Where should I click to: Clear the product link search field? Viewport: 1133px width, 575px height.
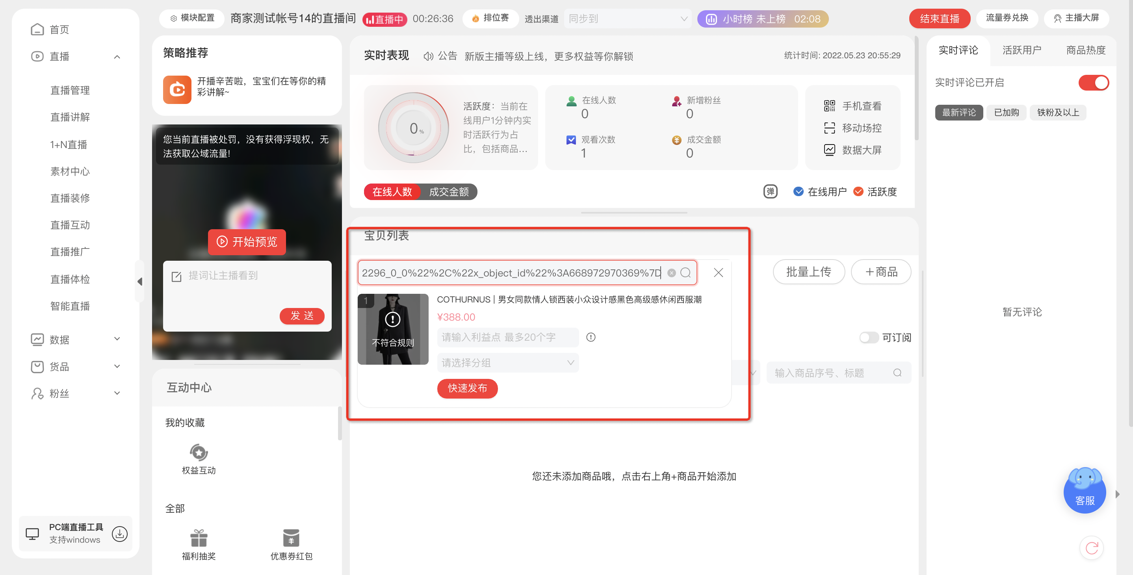pos(671,273)
